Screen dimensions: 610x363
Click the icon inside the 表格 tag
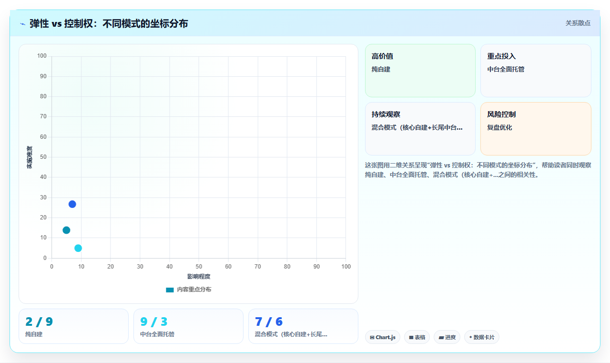point(411,338)
